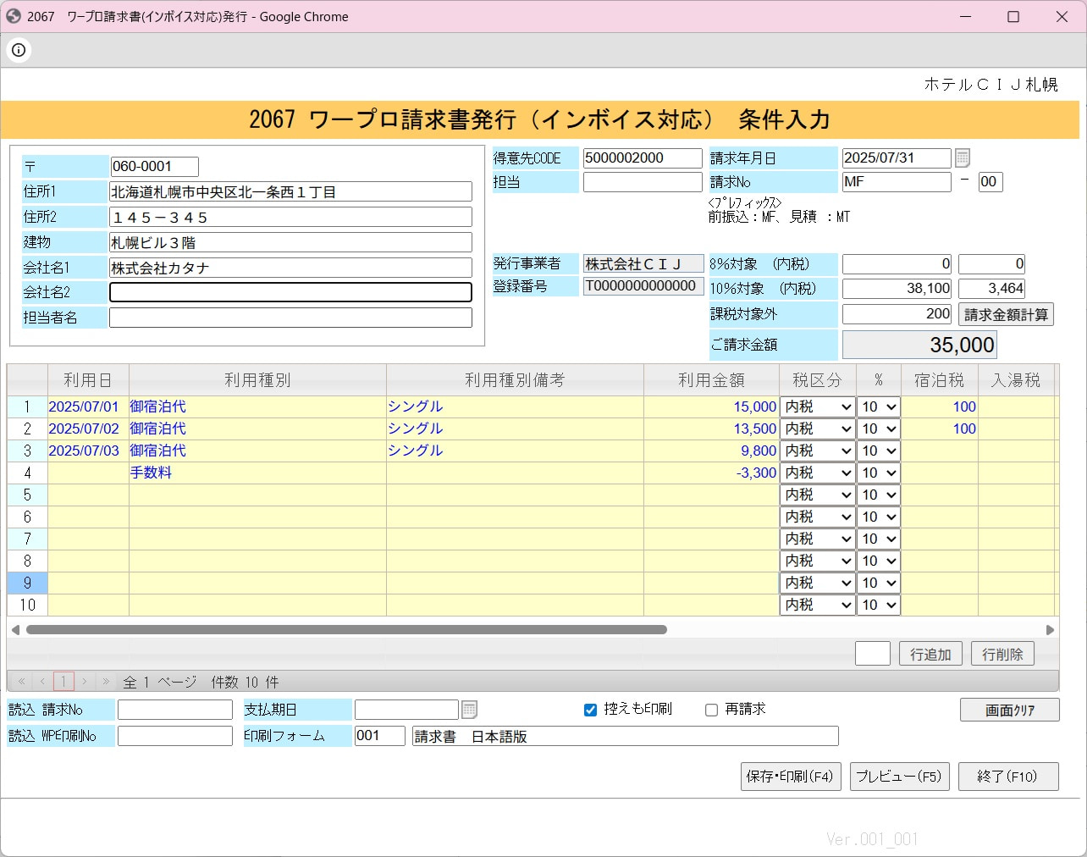
Task: Open the 税区分 dropdown in row 2
Action: (x=817, y=428)
